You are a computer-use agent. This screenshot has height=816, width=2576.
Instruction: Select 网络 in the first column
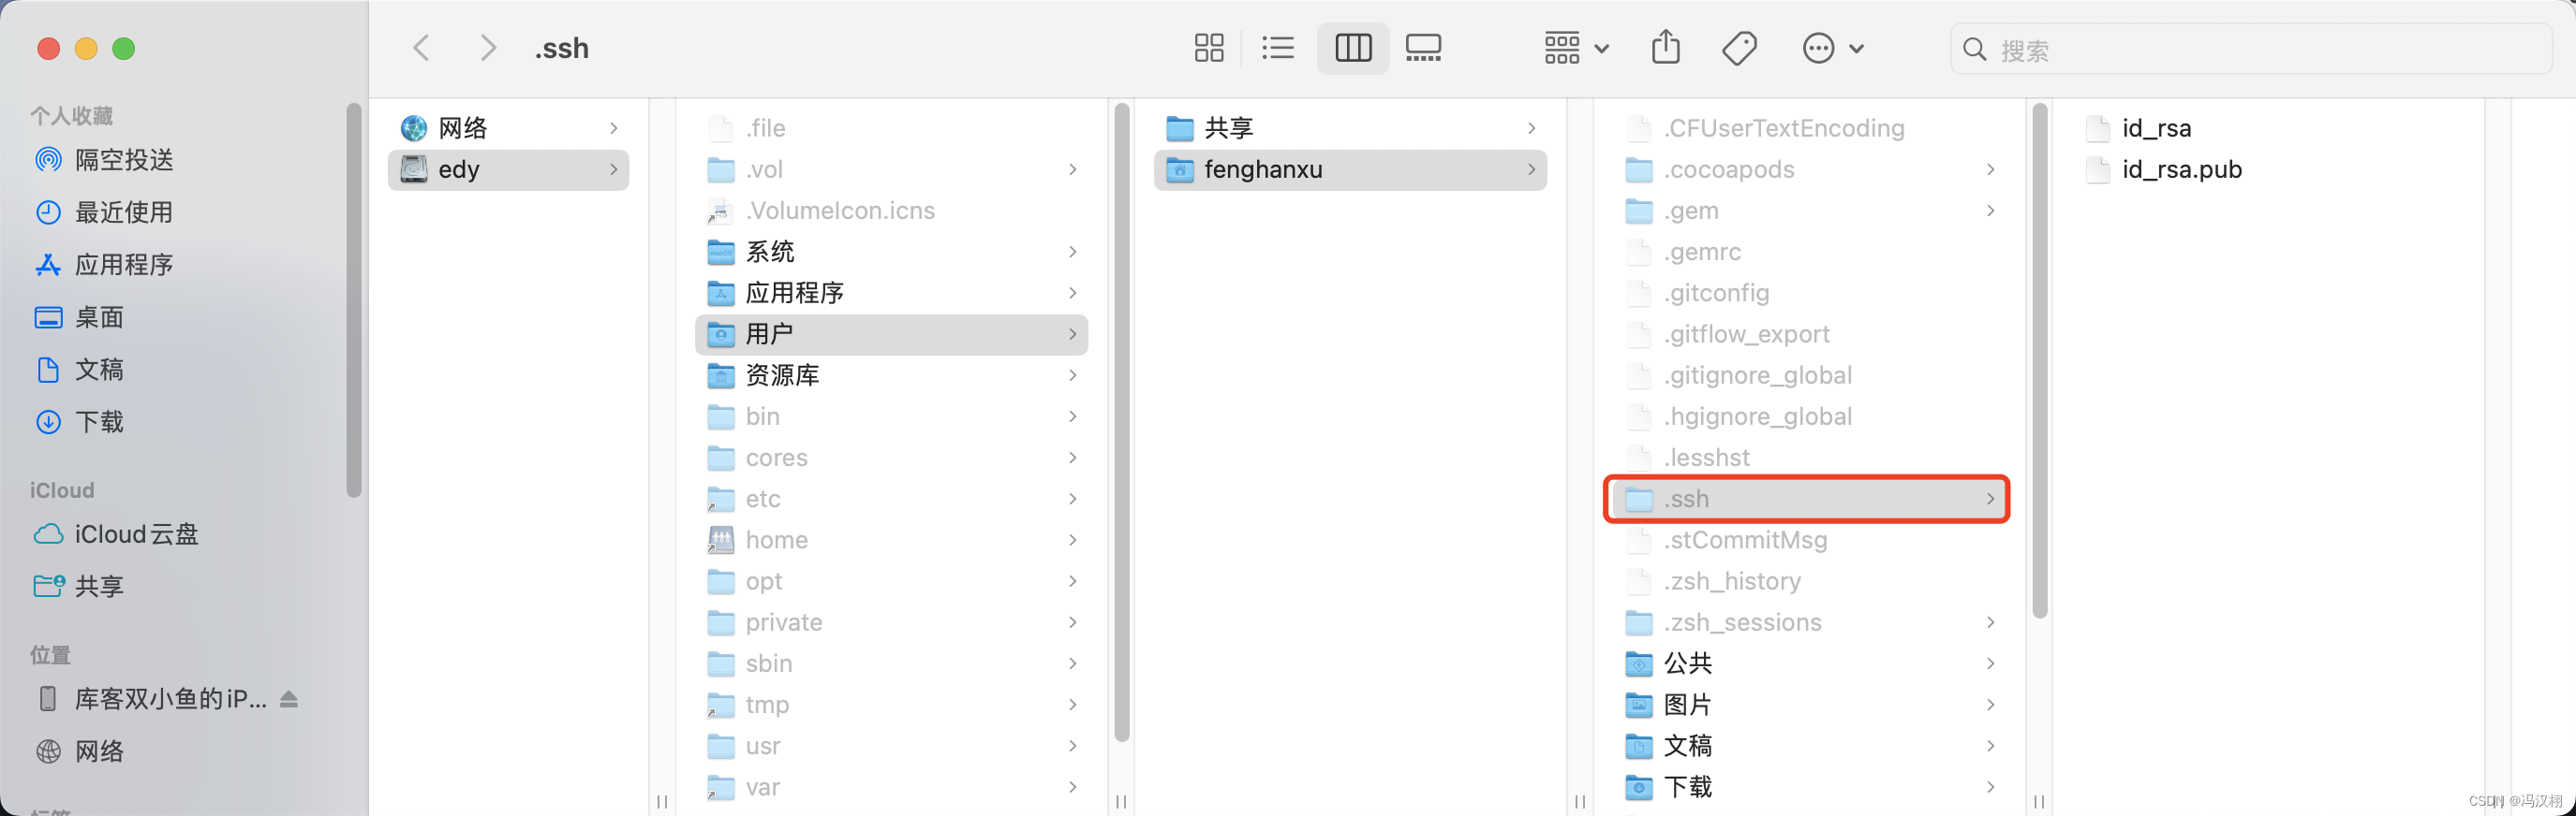[508, 128]
